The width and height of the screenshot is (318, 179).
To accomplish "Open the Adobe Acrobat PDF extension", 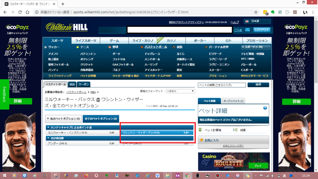I will tap(295, 12).
